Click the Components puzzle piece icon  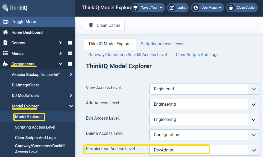pos(5,64)
